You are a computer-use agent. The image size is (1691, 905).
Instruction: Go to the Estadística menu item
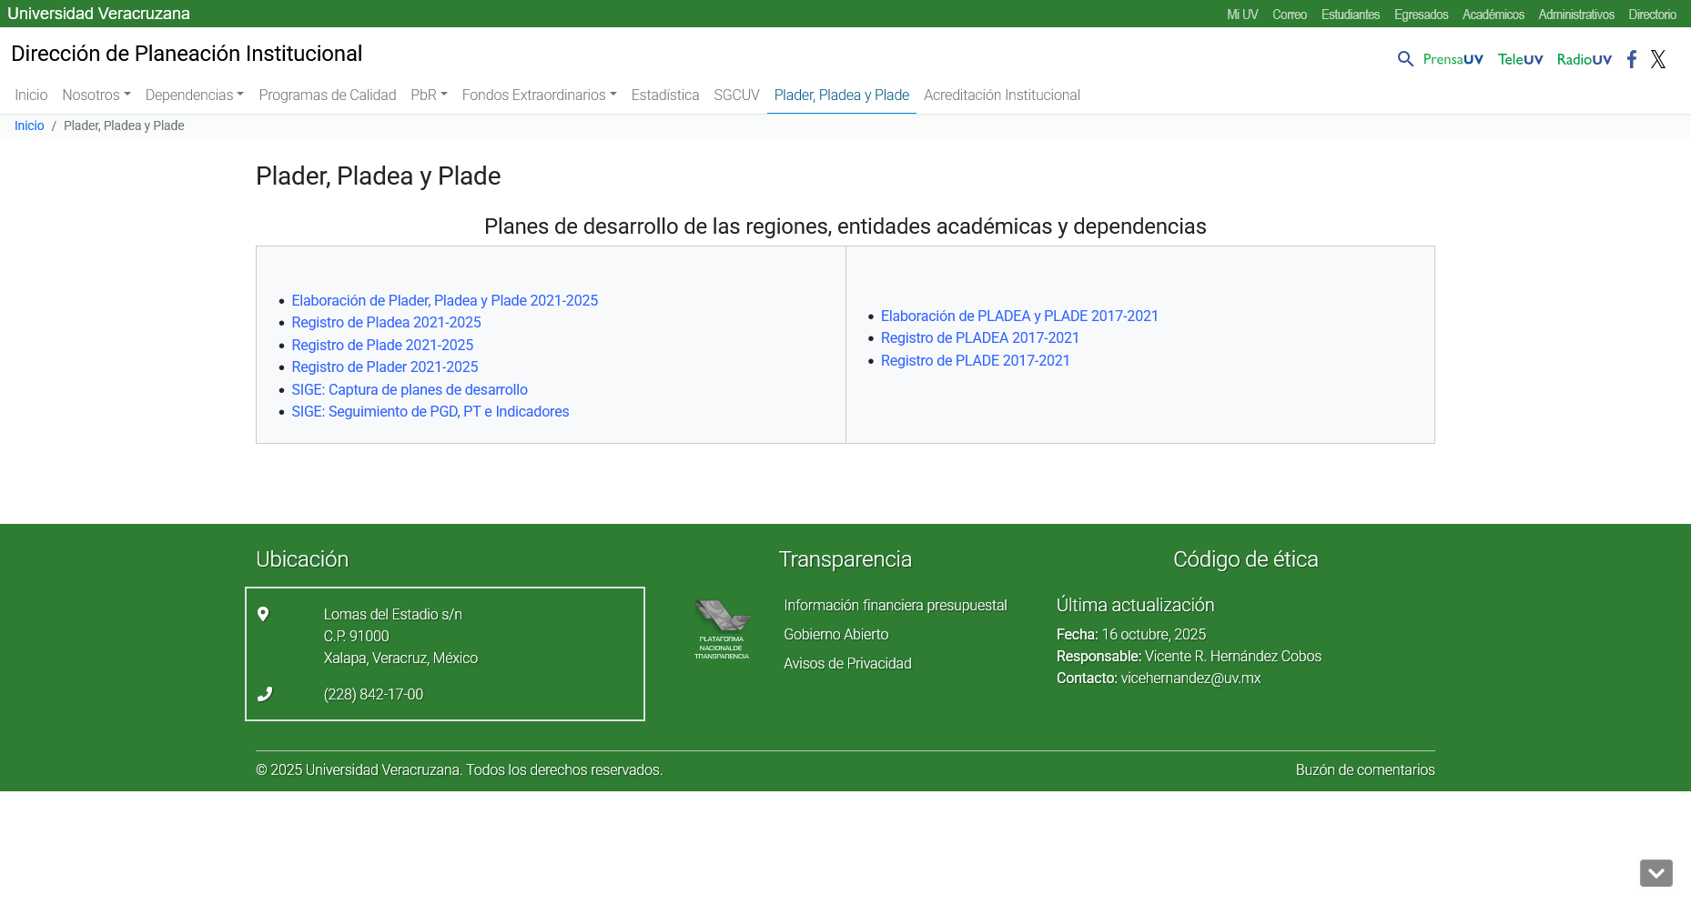664,95
